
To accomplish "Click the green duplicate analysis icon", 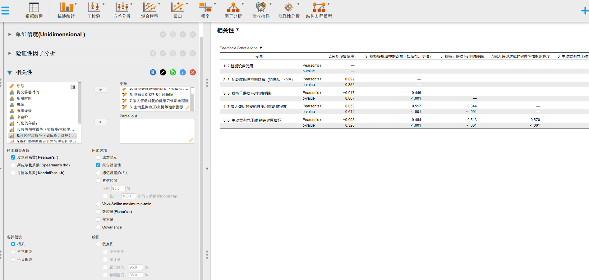I will pyautogui.click(x=173, y=72).
